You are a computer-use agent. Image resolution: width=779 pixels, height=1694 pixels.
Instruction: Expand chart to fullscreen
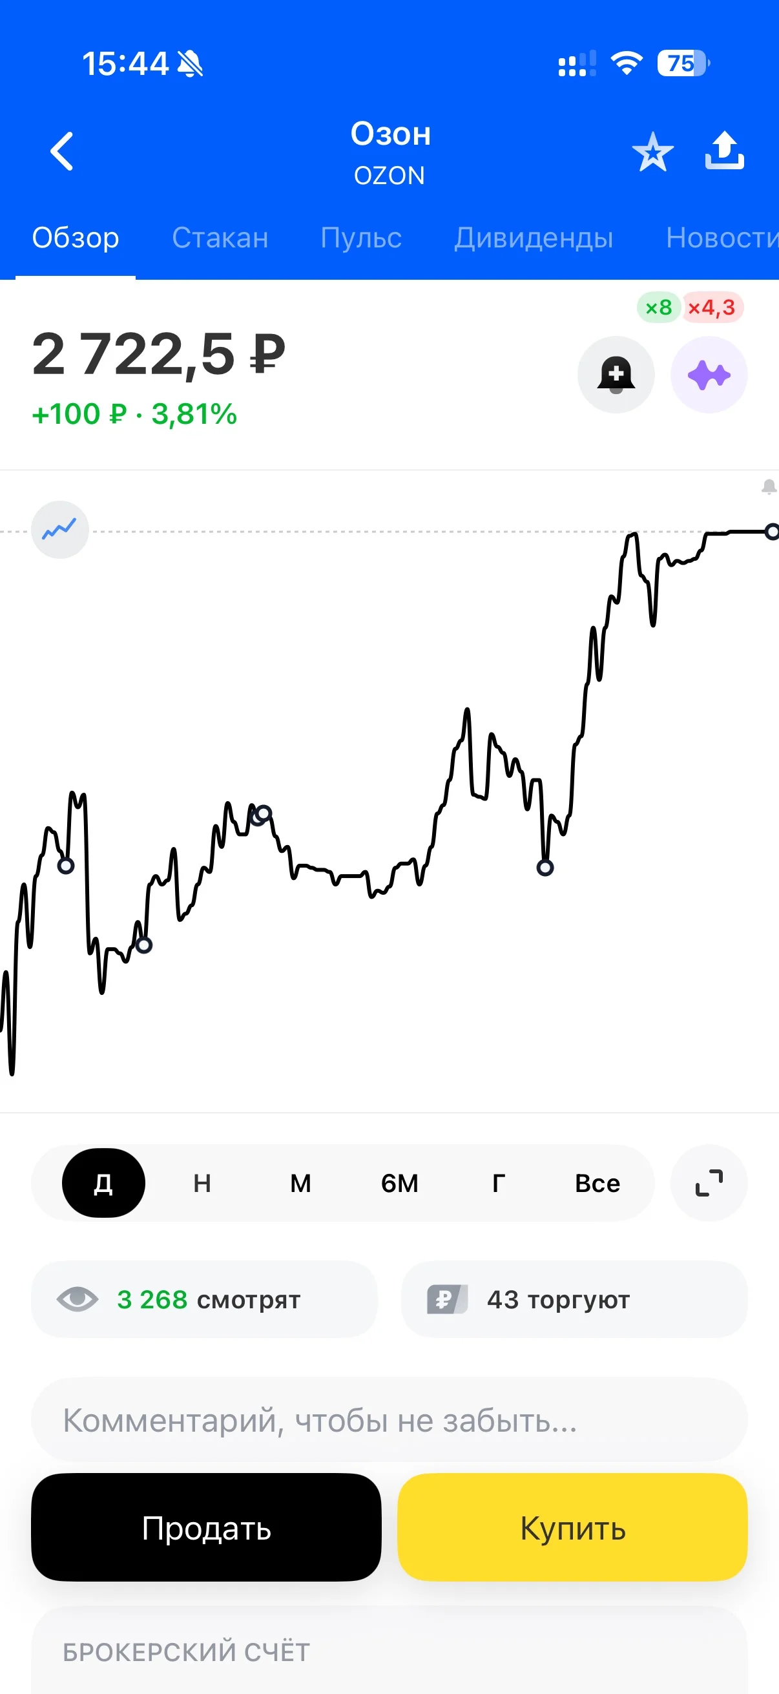(709, 1183)
